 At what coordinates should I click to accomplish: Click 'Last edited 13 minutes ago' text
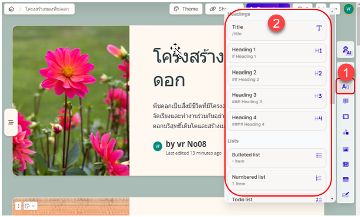point(194,153)
